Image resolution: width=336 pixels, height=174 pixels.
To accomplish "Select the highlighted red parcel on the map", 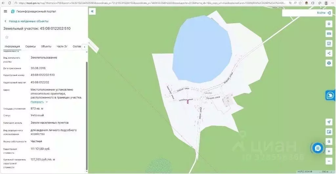I will tap(188, 102).
